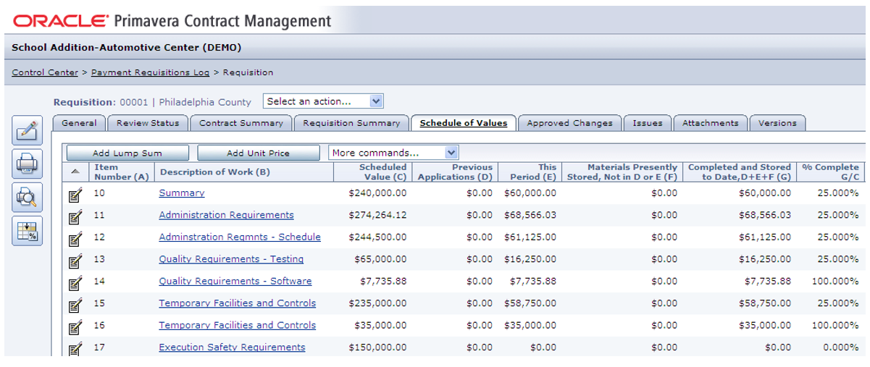Click This Period (E) column header
Viewport: 870px width, 367px height.
[x=530, y=172]
